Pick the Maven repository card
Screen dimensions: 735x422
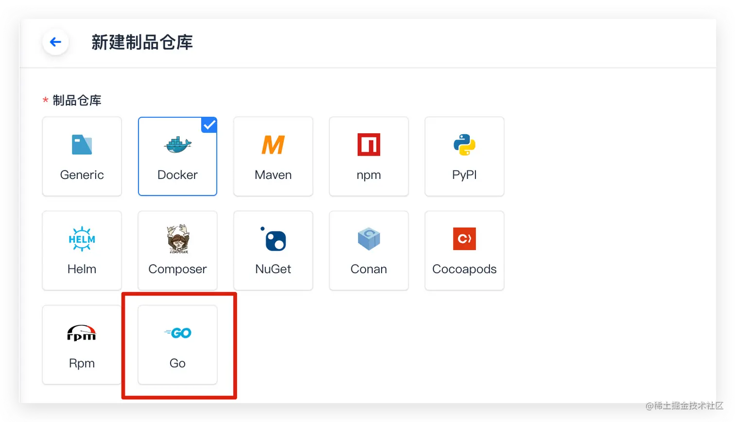click(273, 156)
